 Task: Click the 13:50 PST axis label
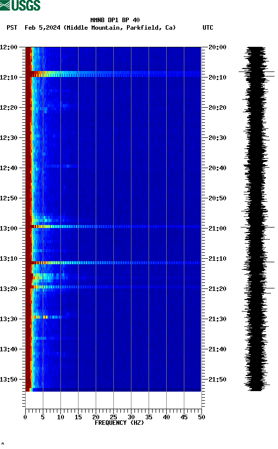[9, 380]
